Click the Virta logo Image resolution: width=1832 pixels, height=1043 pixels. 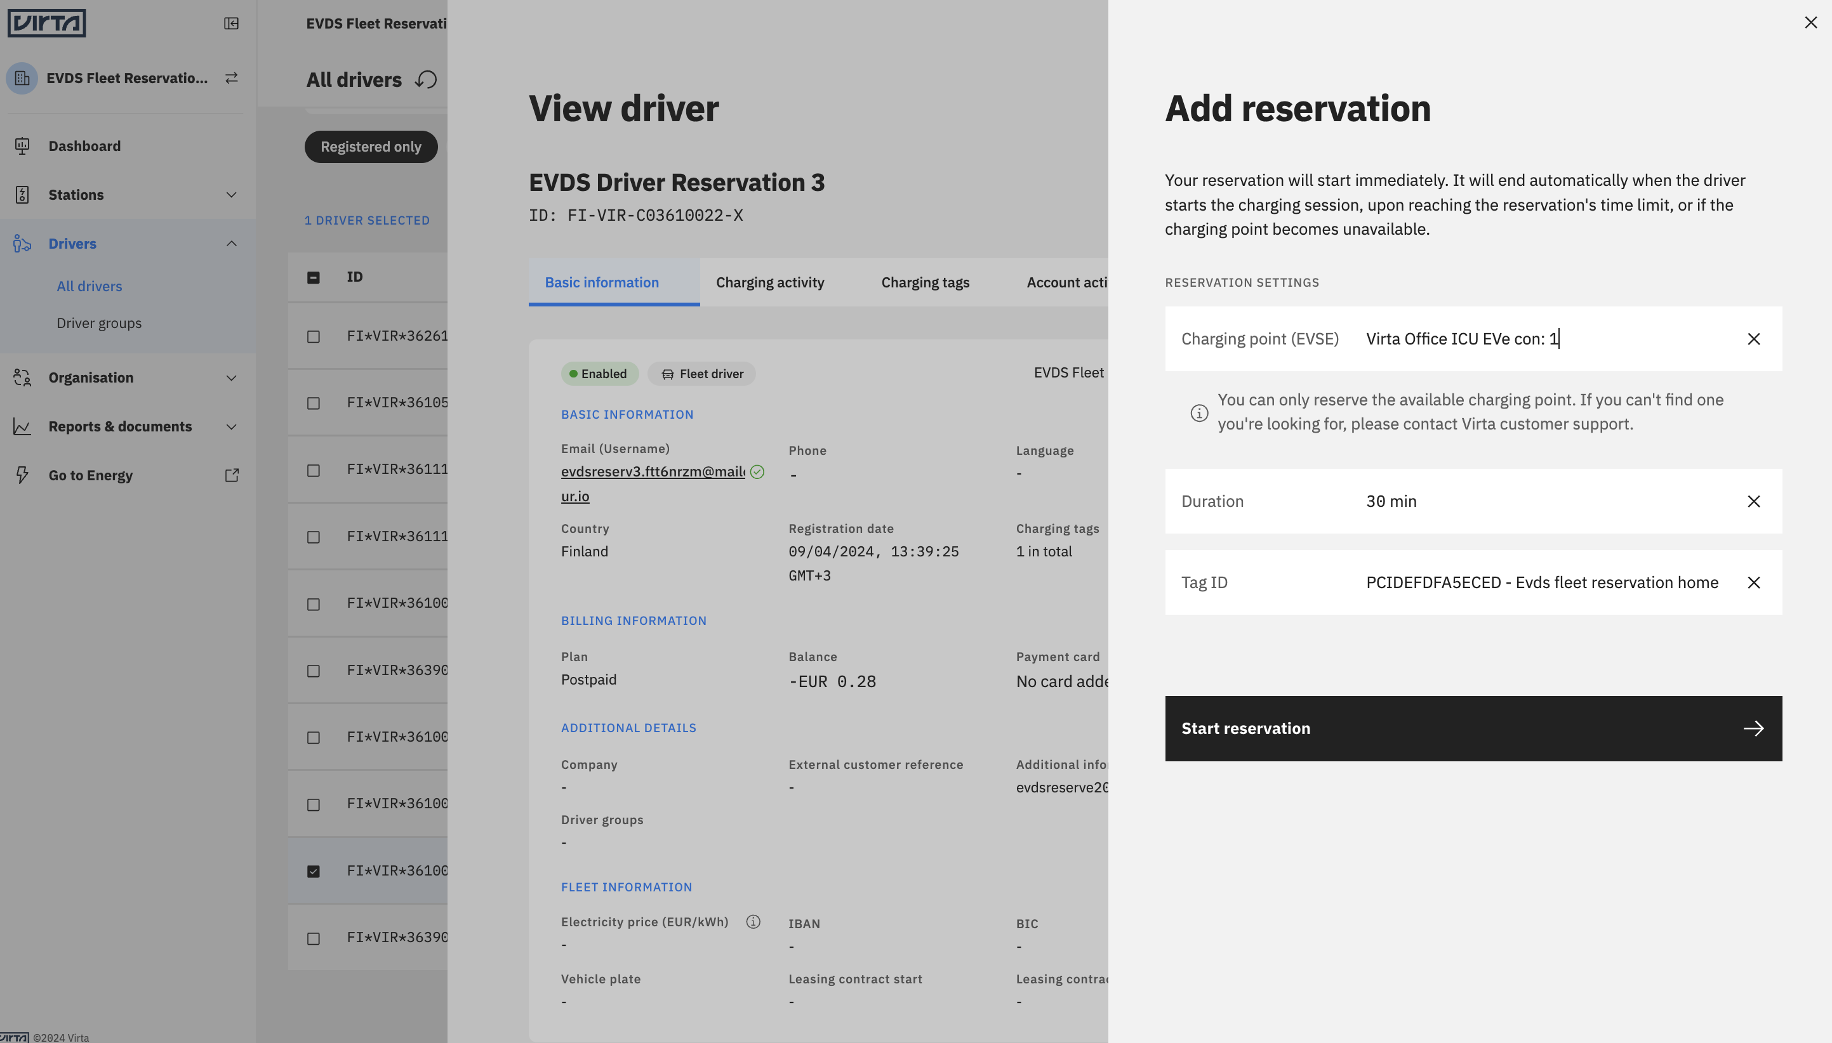point(46,23)
